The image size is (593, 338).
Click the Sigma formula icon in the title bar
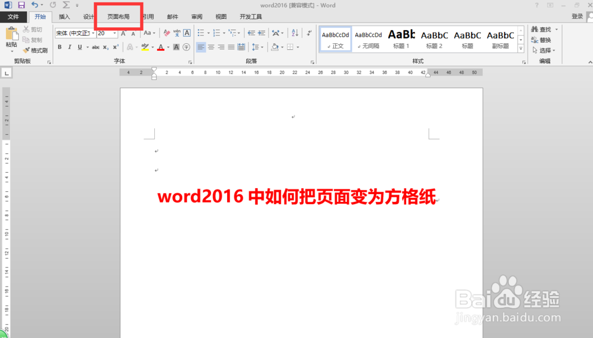66,5
